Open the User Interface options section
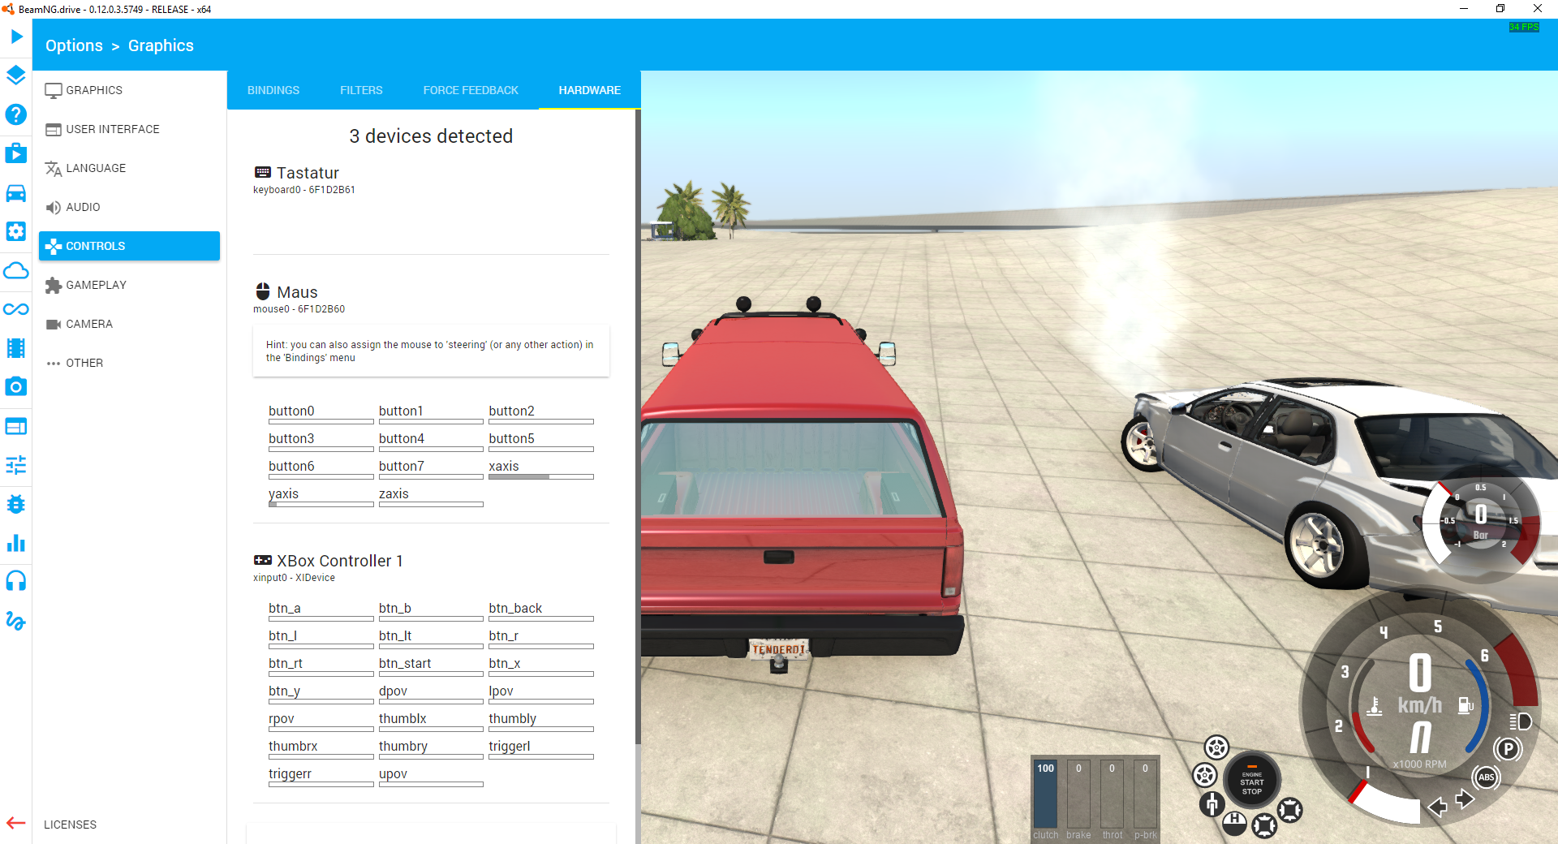Screen dimensions: 1558x844 click(x=129, y=129)
